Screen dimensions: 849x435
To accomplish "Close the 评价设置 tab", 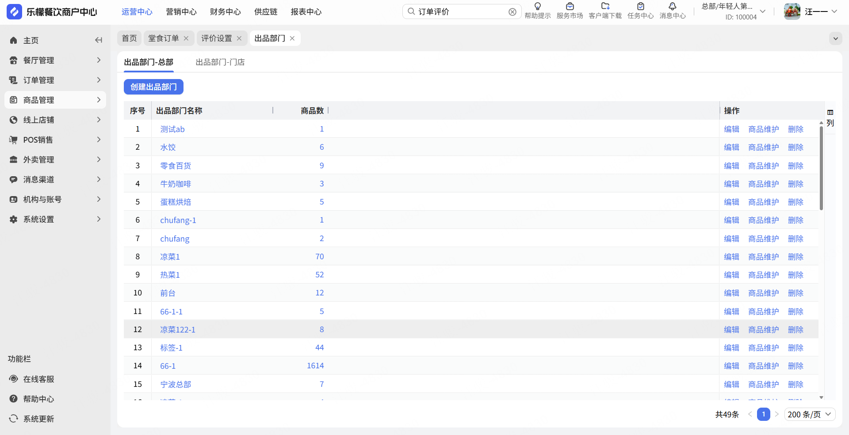I will [239, 38].
